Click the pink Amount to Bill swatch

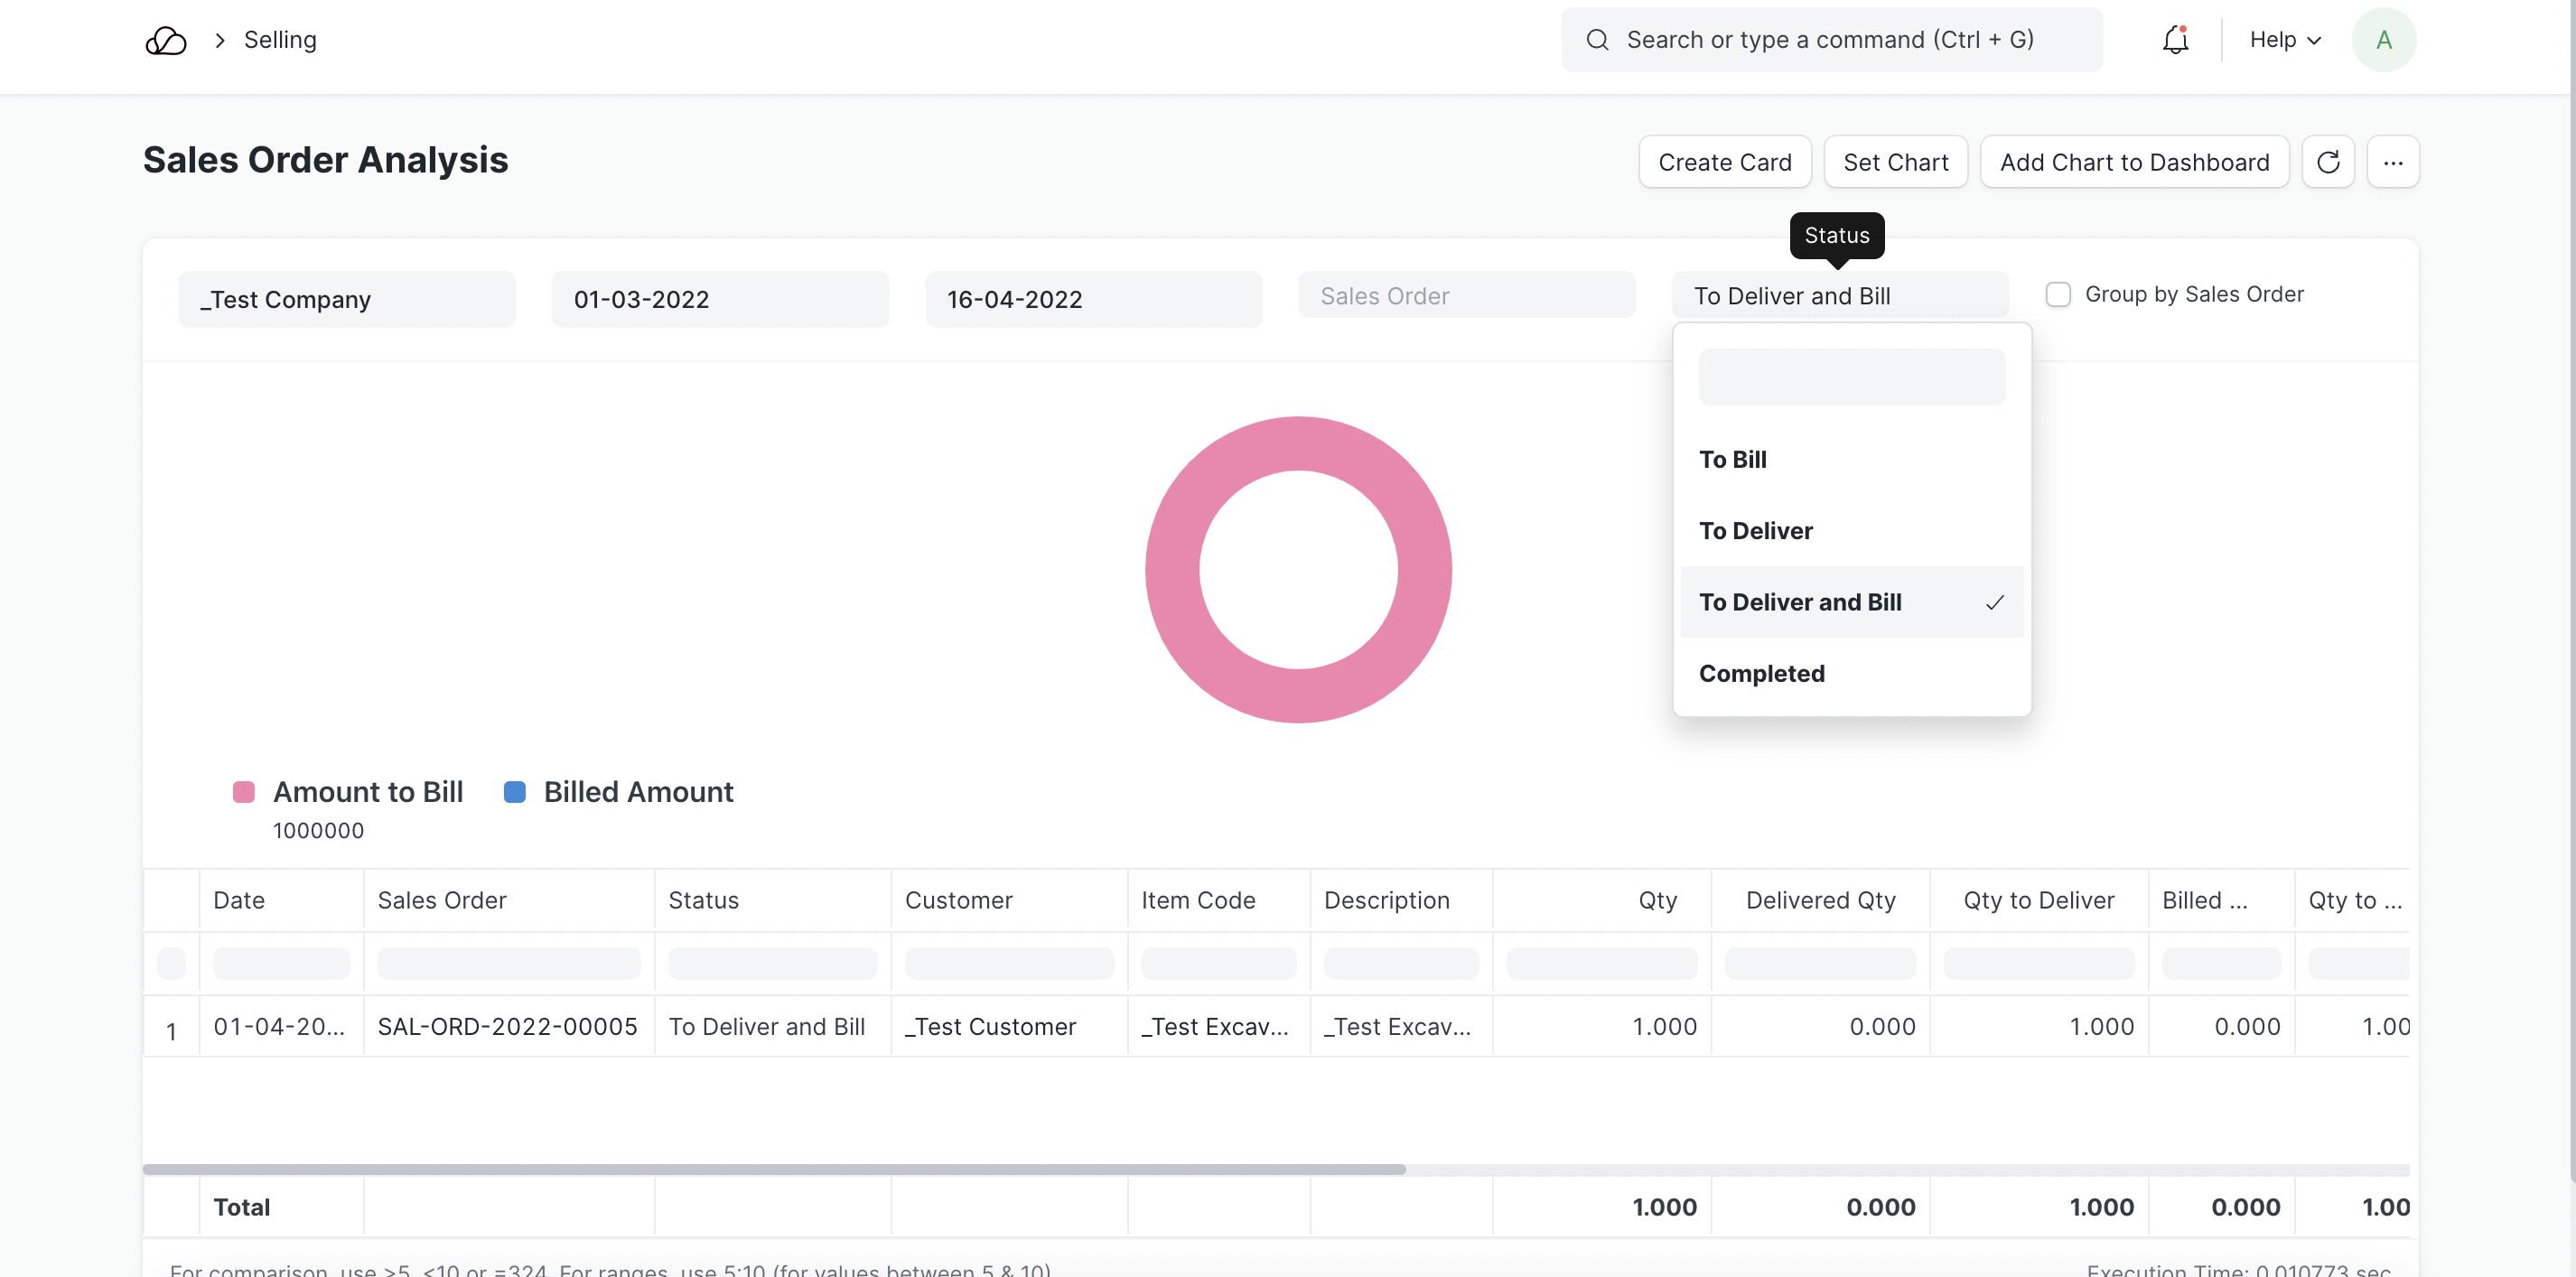tap(243, 792)
